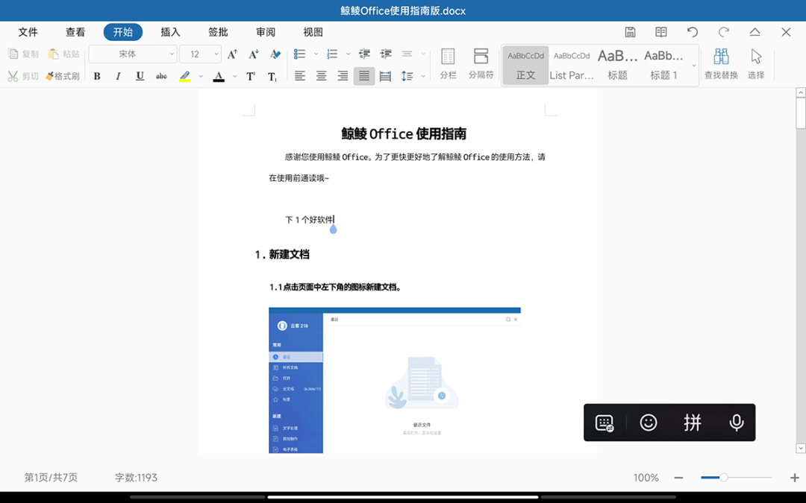Apply the 标题 1 heading style
806x503 pixels.
(x=663, y=65)
